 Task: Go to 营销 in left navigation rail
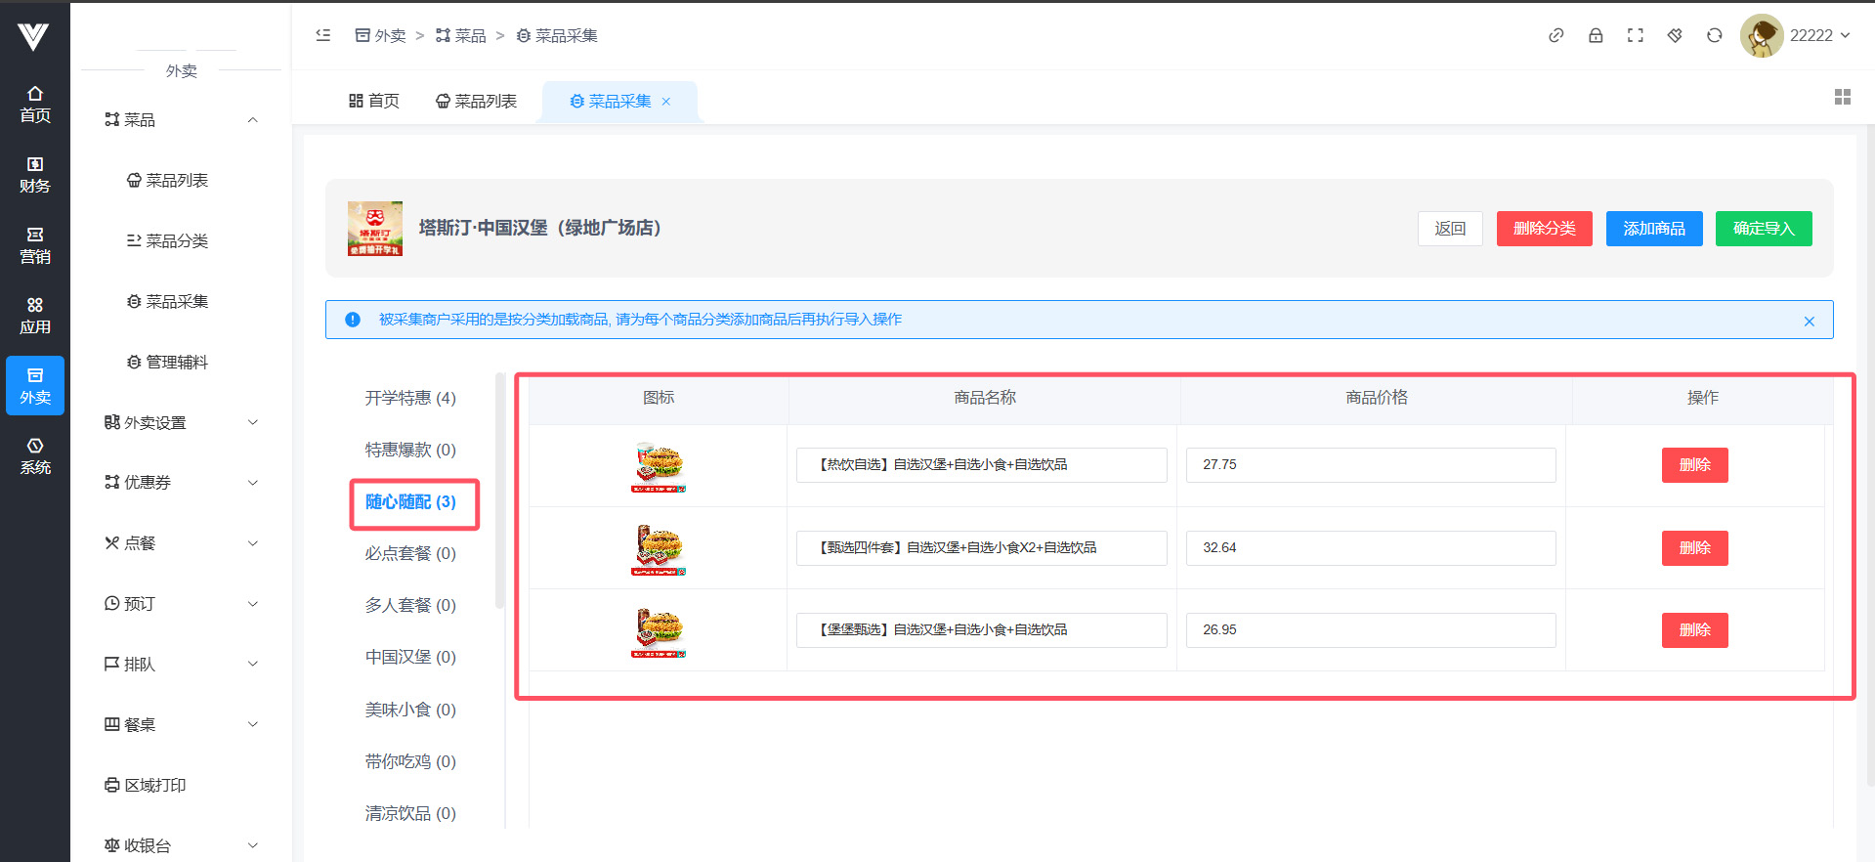pos(35,245)
